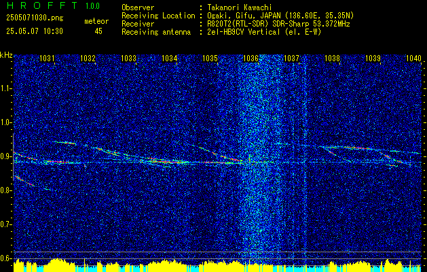Click the 1035 time axis marker
427x272 pixels.
coord(210,58)
